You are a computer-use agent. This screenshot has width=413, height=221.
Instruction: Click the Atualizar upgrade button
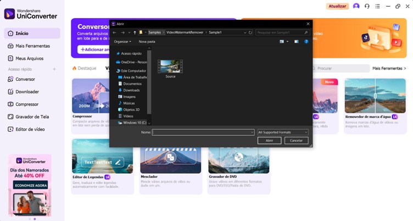tap(337, 6)
